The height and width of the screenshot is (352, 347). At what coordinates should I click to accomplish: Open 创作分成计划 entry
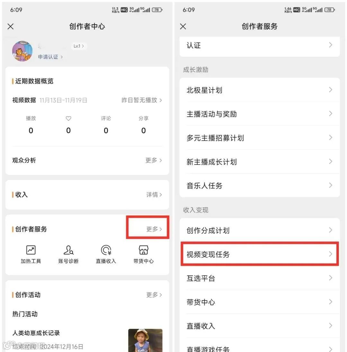point(260,230)
